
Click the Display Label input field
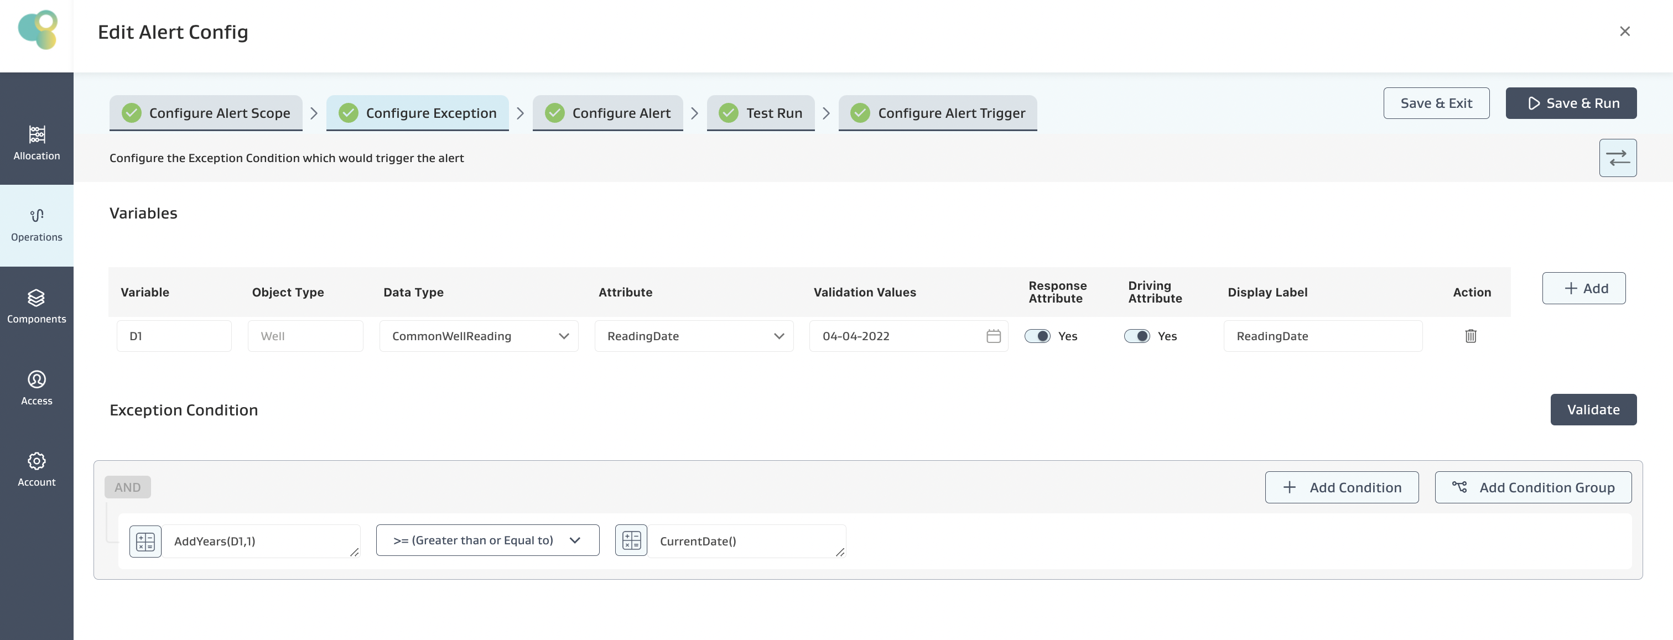coord(1322,336)
